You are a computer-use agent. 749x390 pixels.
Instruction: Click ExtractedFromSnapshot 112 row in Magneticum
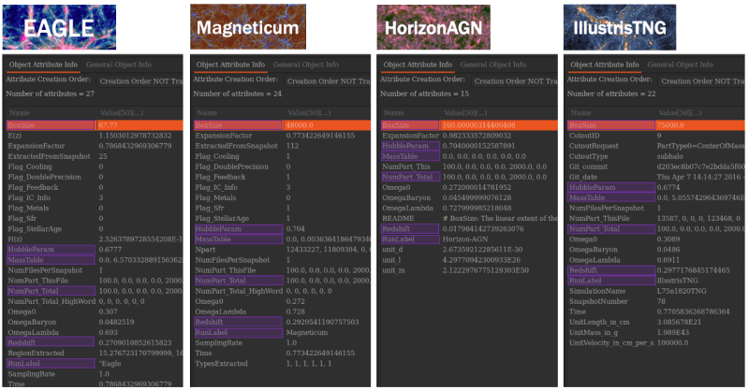(x=282, y=146)
